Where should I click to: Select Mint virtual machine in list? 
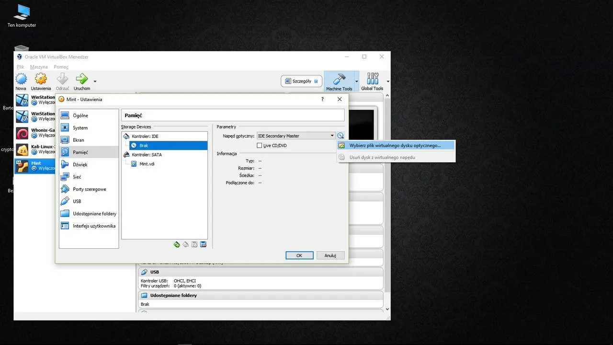[x=35, y=166]
